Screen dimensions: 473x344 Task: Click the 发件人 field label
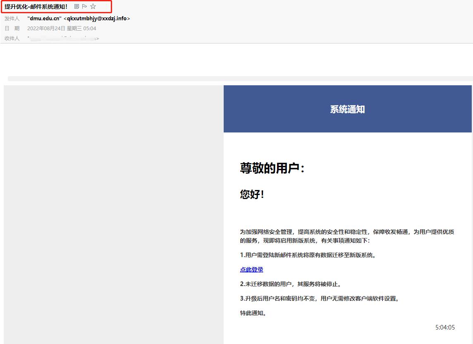[12, 19]
